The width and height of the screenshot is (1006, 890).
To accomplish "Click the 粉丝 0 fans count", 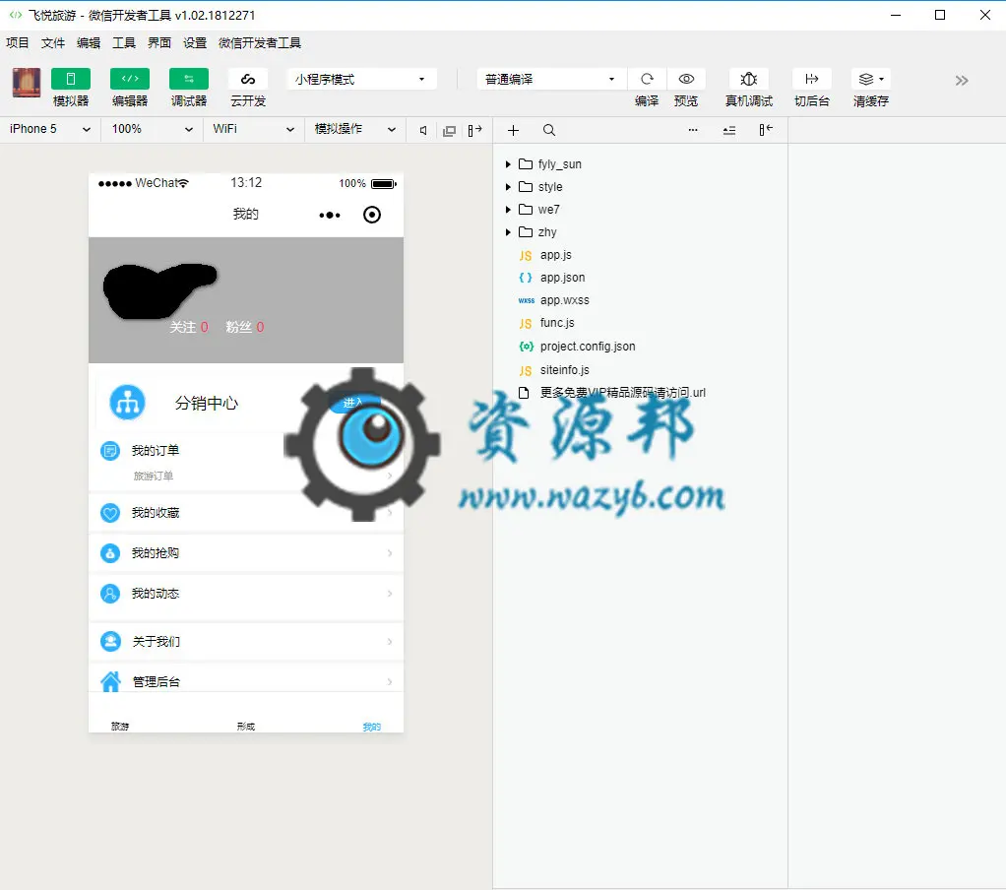I will coord(244,327).
